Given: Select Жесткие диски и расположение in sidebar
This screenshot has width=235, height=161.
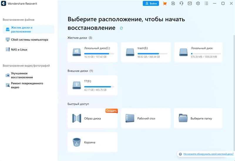Looking at the screenshot, I should tap(28, 29).
